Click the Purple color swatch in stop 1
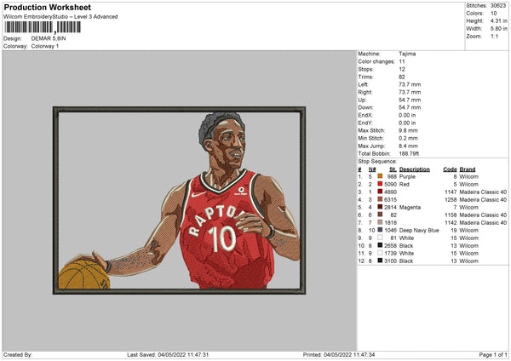 click(x=379, y=176)
